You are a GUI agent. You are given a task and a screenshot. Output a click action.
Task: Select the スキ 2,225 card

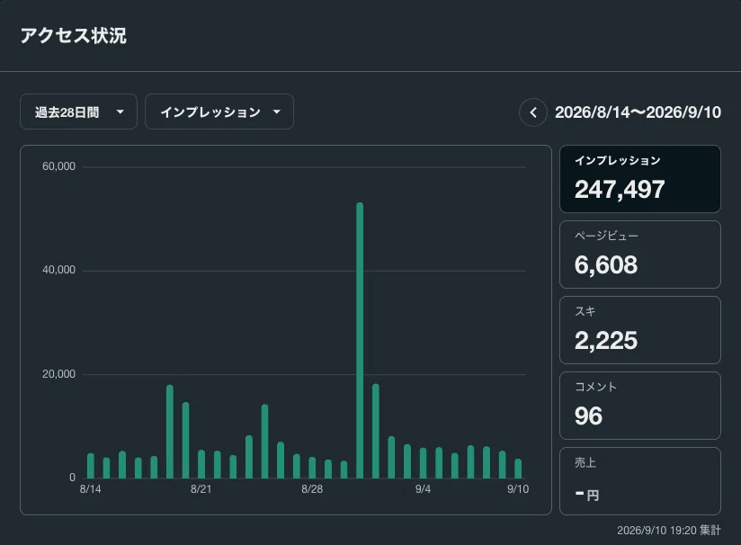(640, 330)
